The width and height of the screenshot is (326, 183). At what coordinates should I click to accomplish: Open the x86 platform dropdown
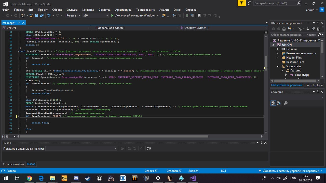[x=96, y=16]
